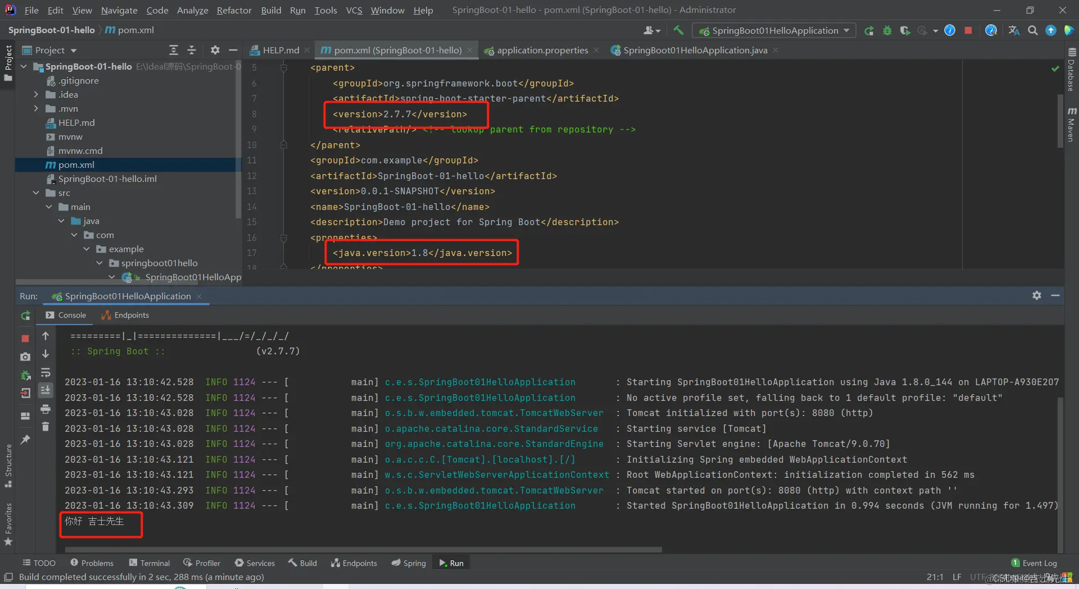Open the Refactor menu

click(x=234, y=10)
